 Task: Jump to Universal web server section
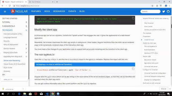[x=151, y=66]
